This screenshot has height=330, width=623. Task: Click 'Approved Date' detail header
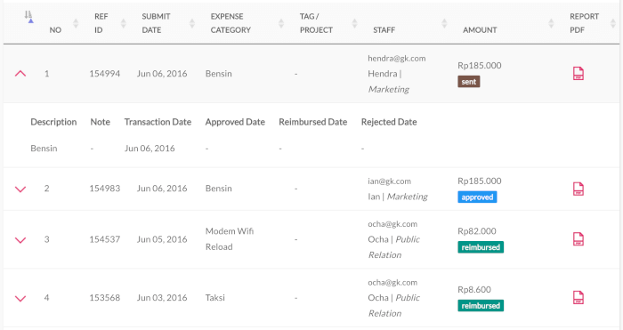[235, 122]
